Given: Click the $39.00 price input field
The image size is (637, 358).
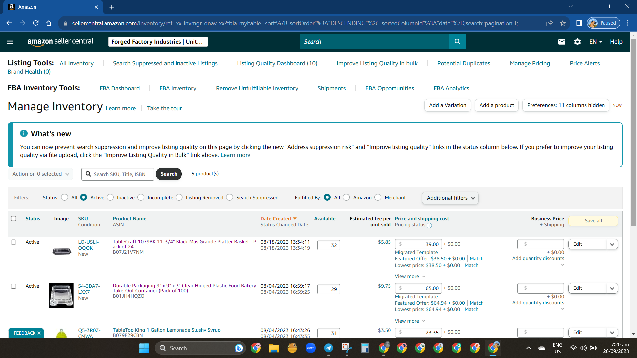Looking at the screenshot, I should click(x=419, y=244).
